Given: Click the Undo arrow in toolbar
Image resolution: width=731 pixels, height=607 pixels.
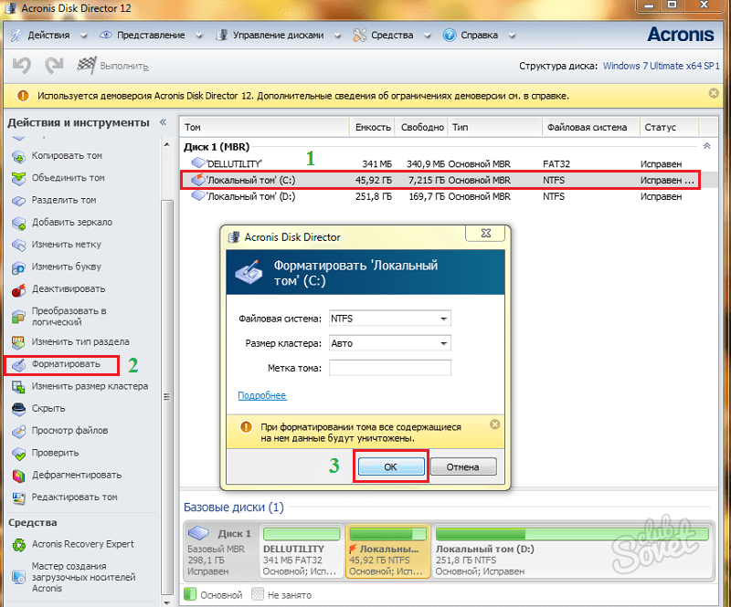Looking at the screenshot, I should (21, 66).
